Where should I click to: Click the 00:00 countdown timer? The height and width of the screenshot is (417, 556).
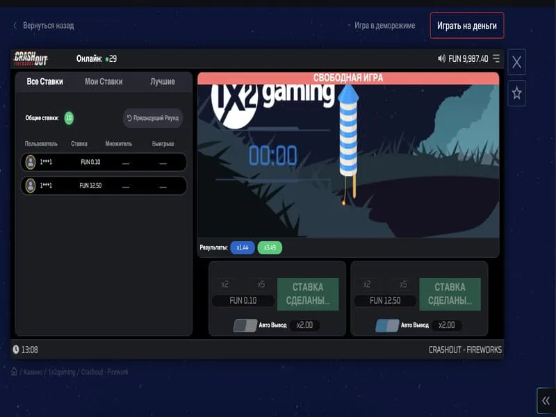(x=272, y=156)
